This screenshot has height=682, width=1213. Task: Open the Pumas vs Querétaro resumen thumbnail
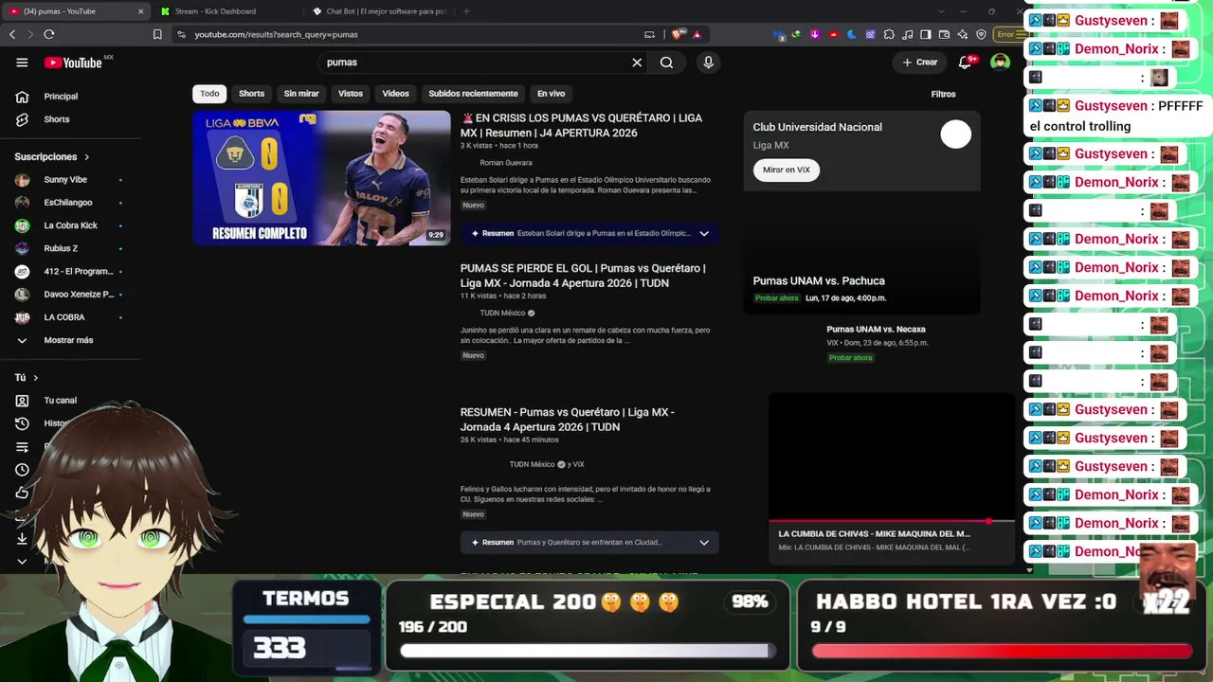click(321, 178)
